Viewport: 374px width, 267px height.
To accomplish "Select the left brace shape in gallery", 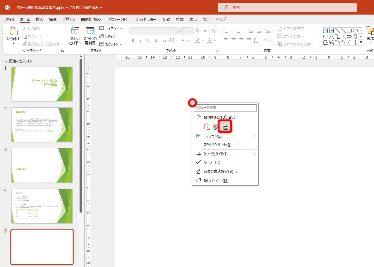I will pos(349,43).
